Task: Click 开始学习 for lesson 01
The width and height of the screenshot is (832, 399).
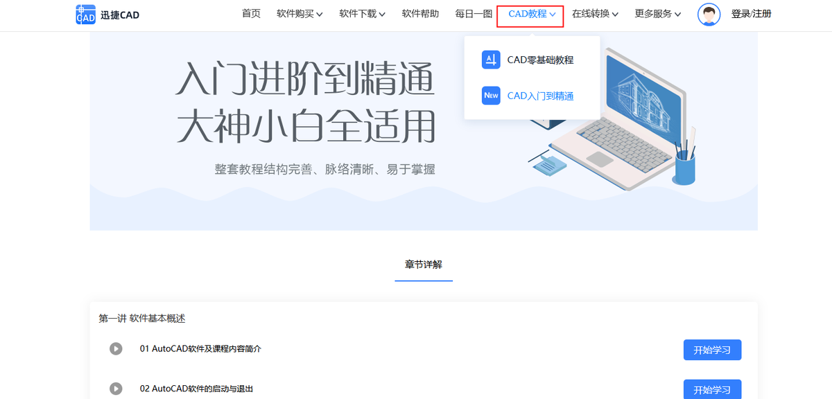Action: [x=713, y=350]
